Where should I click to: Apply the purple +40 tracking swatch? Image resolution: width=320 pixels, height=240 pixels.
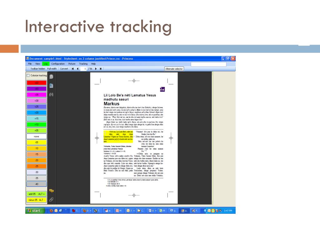[x=37, y=89]
